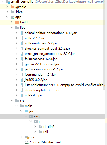
Task: Expand the stringtemplate-3.2.1.jar arrow
Action: 16,90
